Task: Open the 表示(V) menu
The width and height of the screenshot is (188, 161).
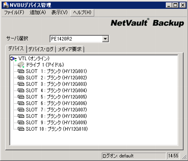Action: click(59, 12)
